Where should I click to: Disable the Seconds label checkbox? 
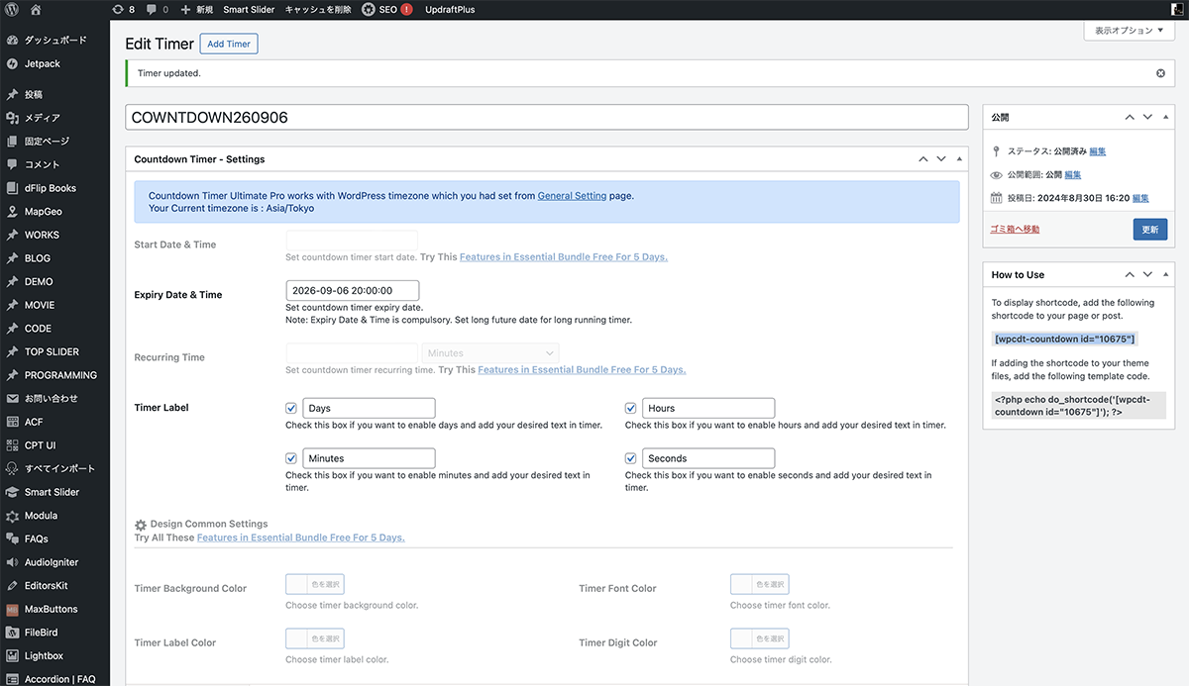click(x=630, y=458)
